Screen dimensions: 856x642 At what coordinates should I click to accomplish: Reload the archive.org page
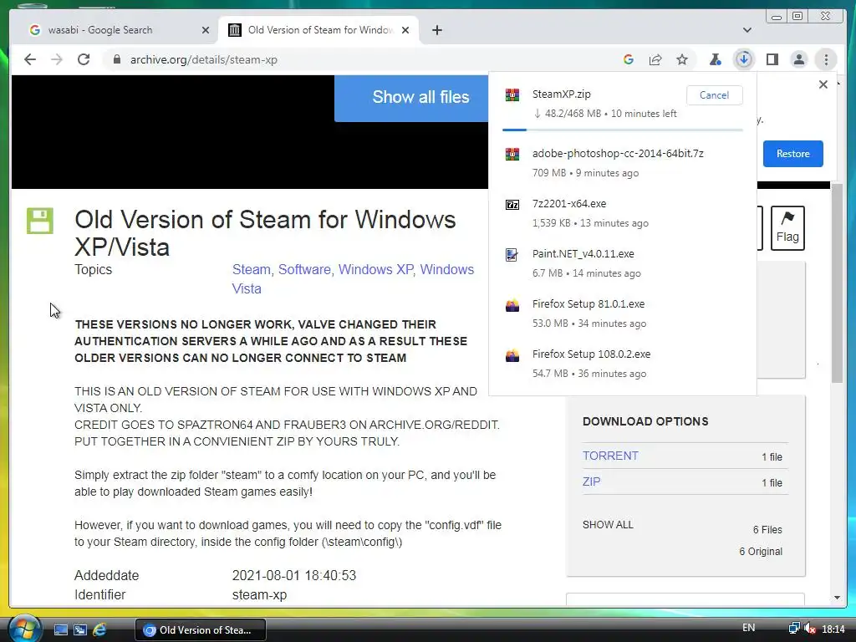(x=84, y=59)
